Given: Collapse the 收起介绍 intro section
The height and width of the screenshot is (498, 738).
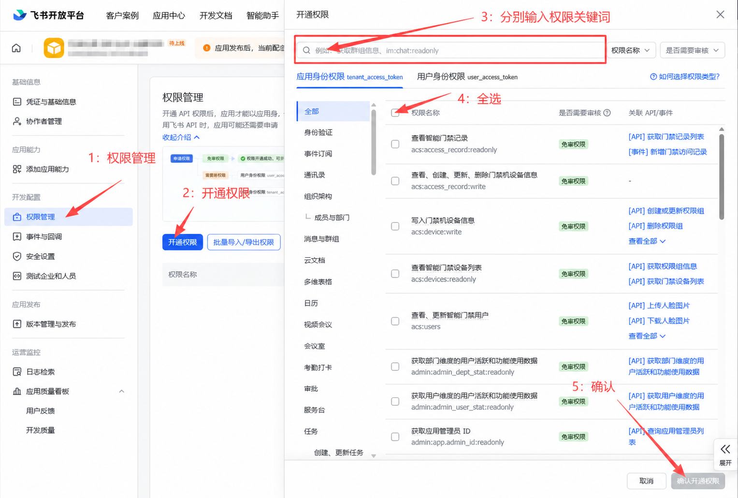Looking at the screenshot, I should pos(181,137).
